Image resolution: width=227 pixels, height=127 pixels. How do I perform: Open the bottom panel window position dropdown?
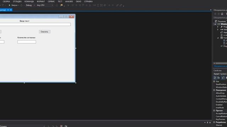(x=205, y=122)
